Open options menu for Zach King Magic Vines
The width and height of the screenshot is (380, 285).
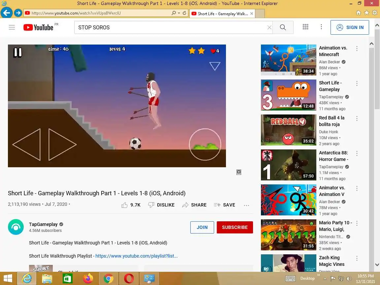[357, 258]
